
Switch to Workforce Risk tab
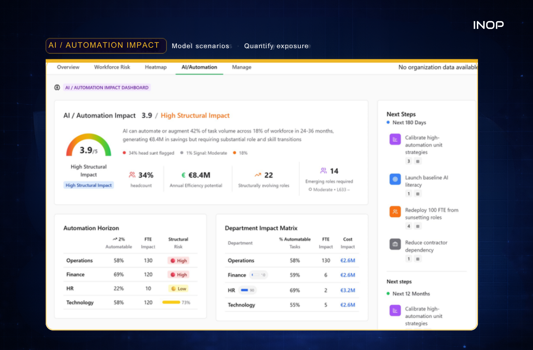(x=112, y=67)
